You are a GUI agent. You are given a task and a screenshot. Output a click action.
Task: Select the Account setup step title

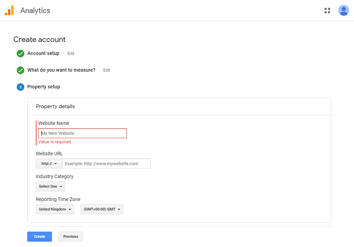click(x=43, y=54)
